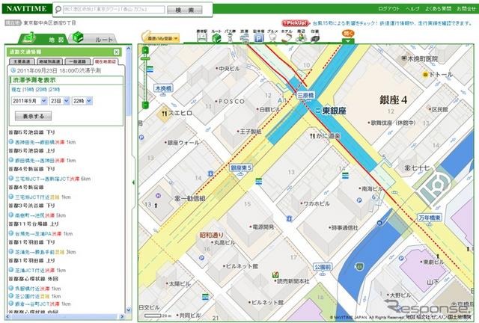Click the 19時 forecast link
Image resolution: width=479 pixels, height=323 pixels.
[28, 90]
